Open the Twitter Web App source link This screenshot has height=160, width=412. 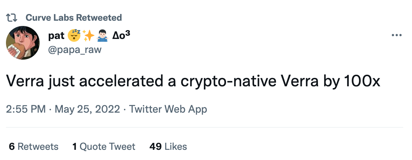coord(168,109)
